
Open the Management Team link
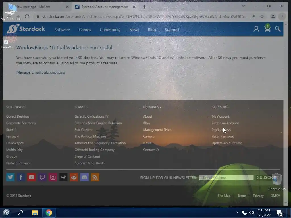coord(157,130)
